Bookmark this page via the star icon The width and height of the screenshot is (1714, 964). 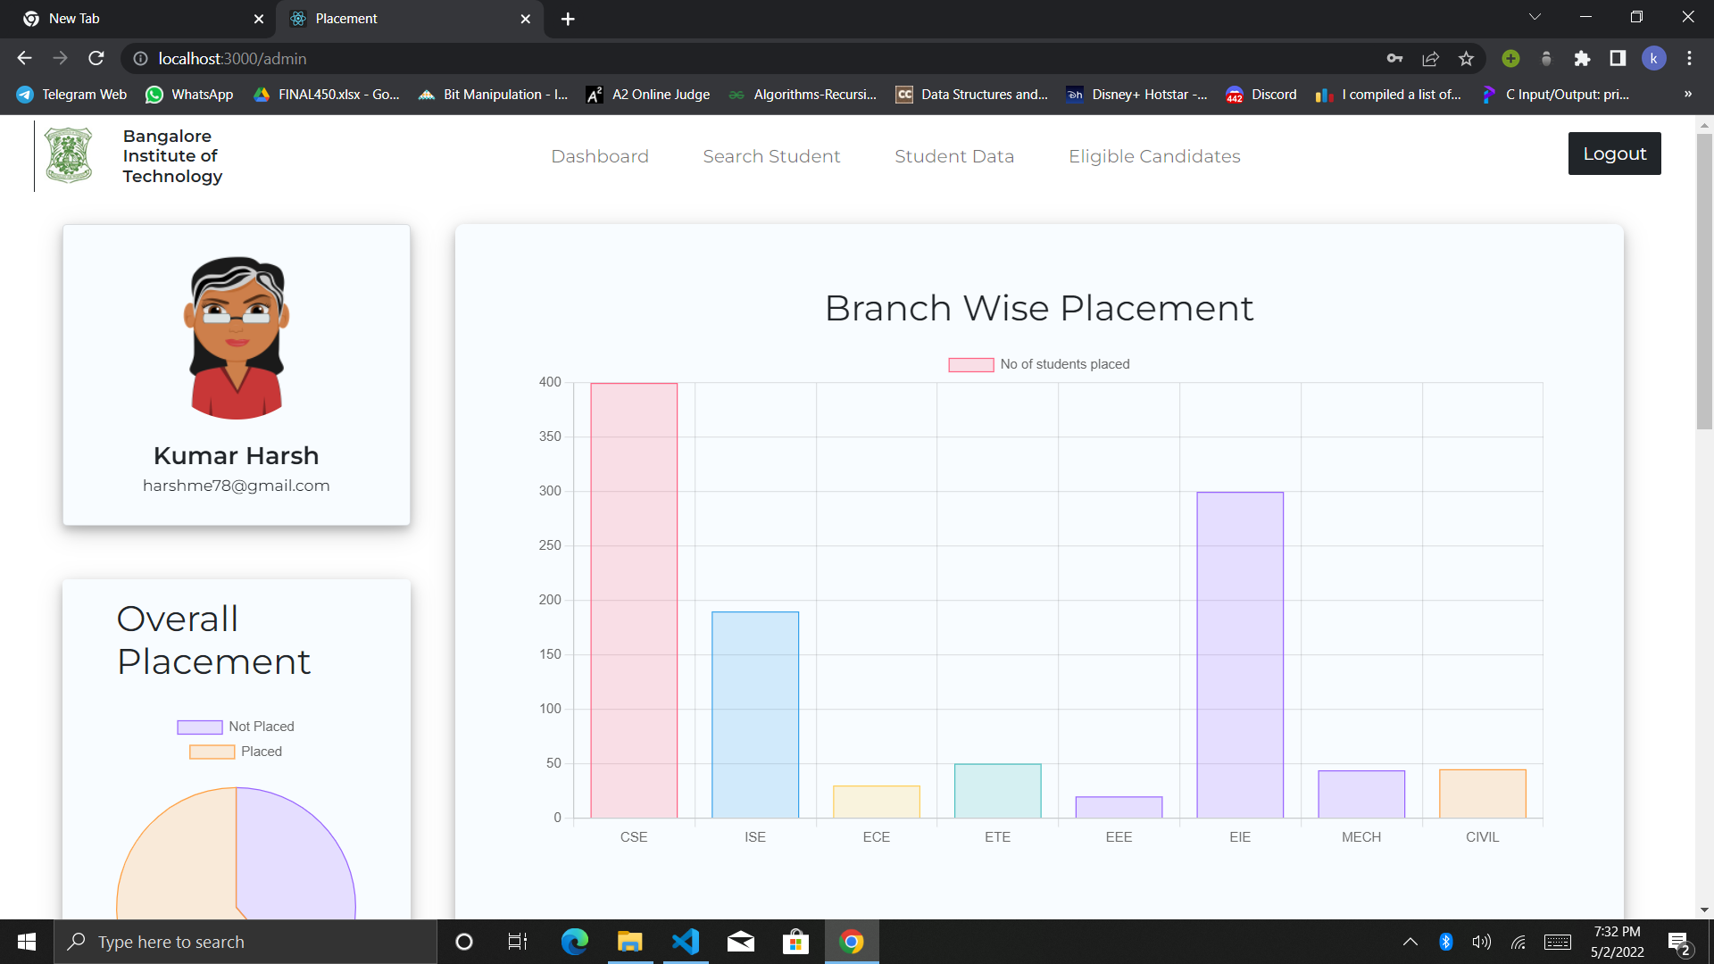tap(1465, 58)
